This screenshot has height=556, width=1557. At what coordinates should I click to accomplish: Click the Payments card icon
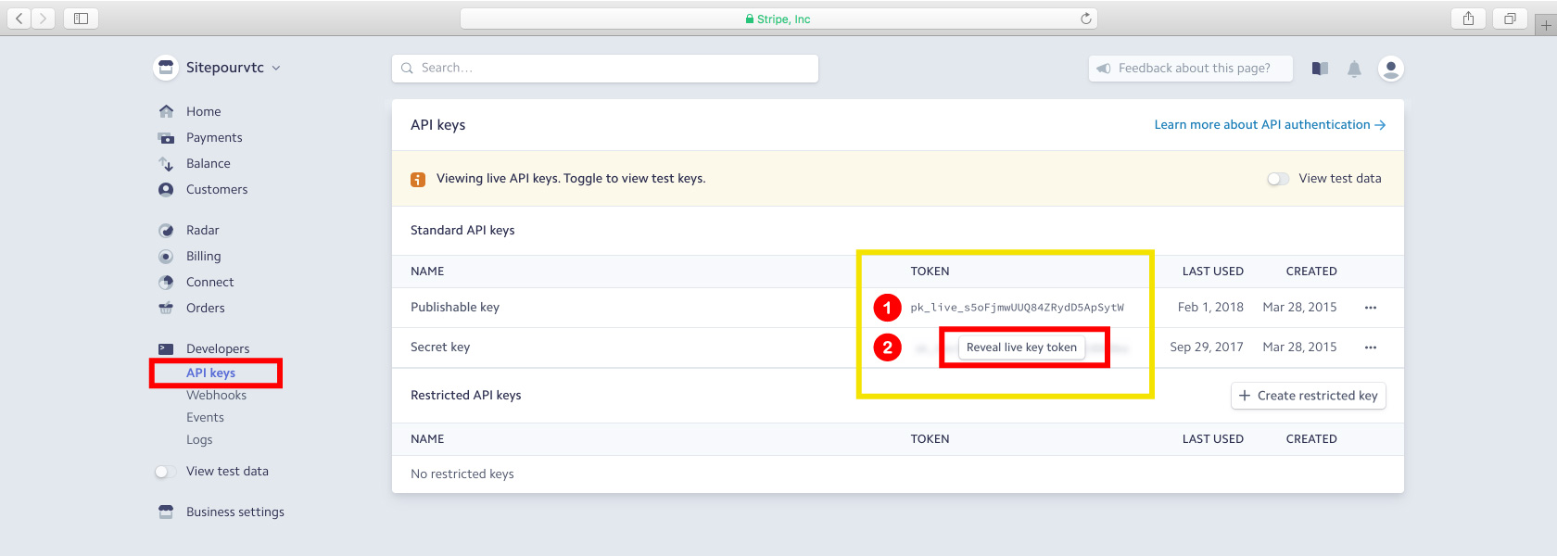tap(166, 138)
